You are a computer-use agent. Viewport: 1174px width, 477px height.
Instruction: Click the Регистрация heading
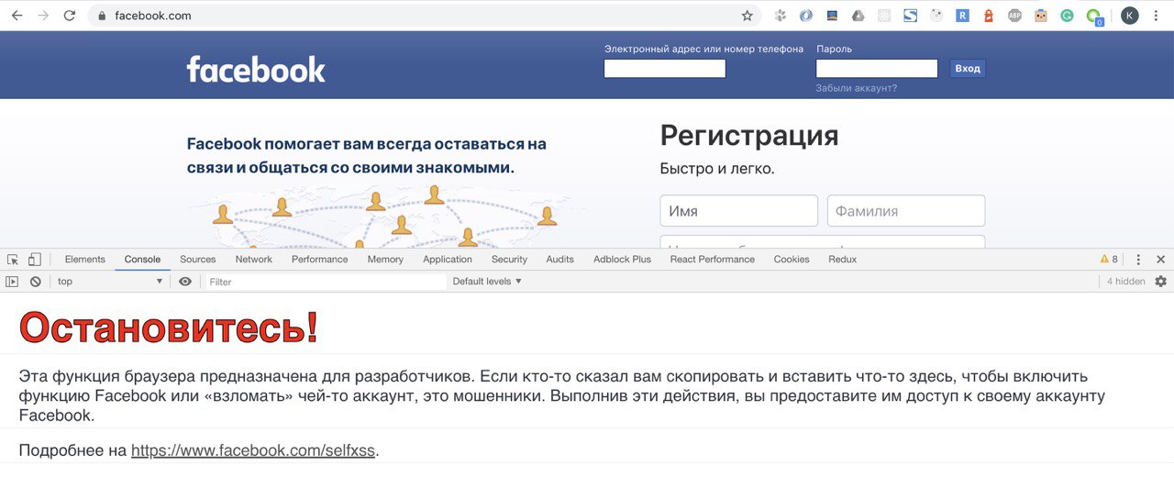(x=749, y=136)
